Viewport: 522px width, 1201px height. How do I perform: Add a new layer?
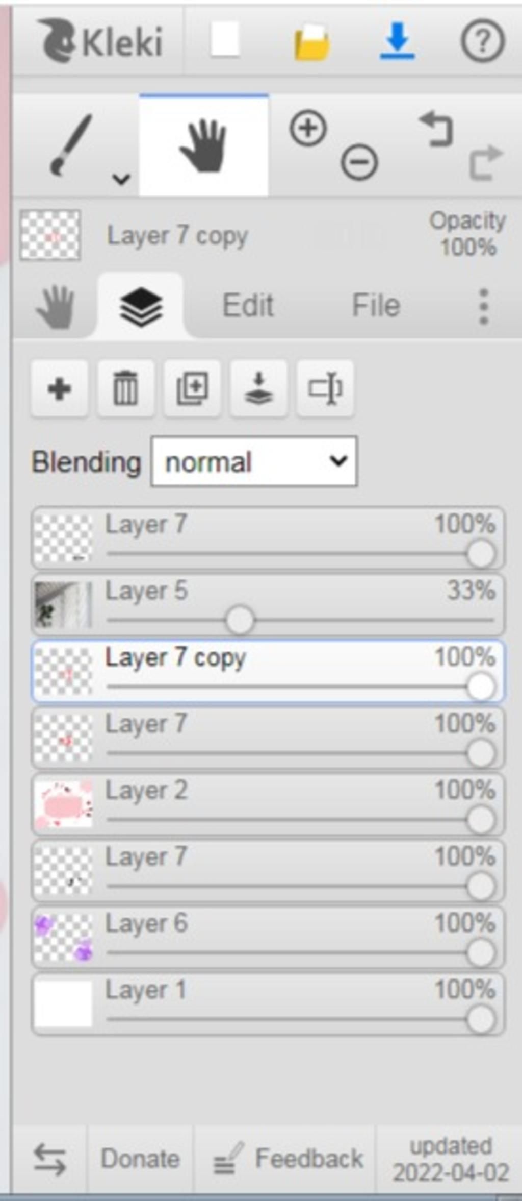click(60, 388)
